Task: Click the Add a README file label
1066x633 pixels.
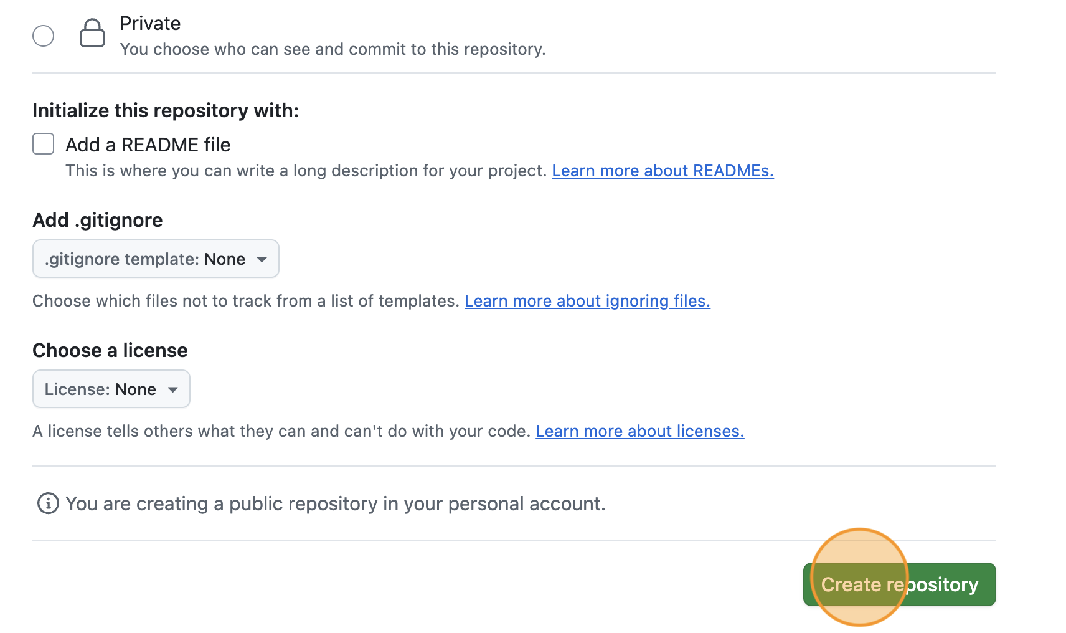Action: [148, 144]
